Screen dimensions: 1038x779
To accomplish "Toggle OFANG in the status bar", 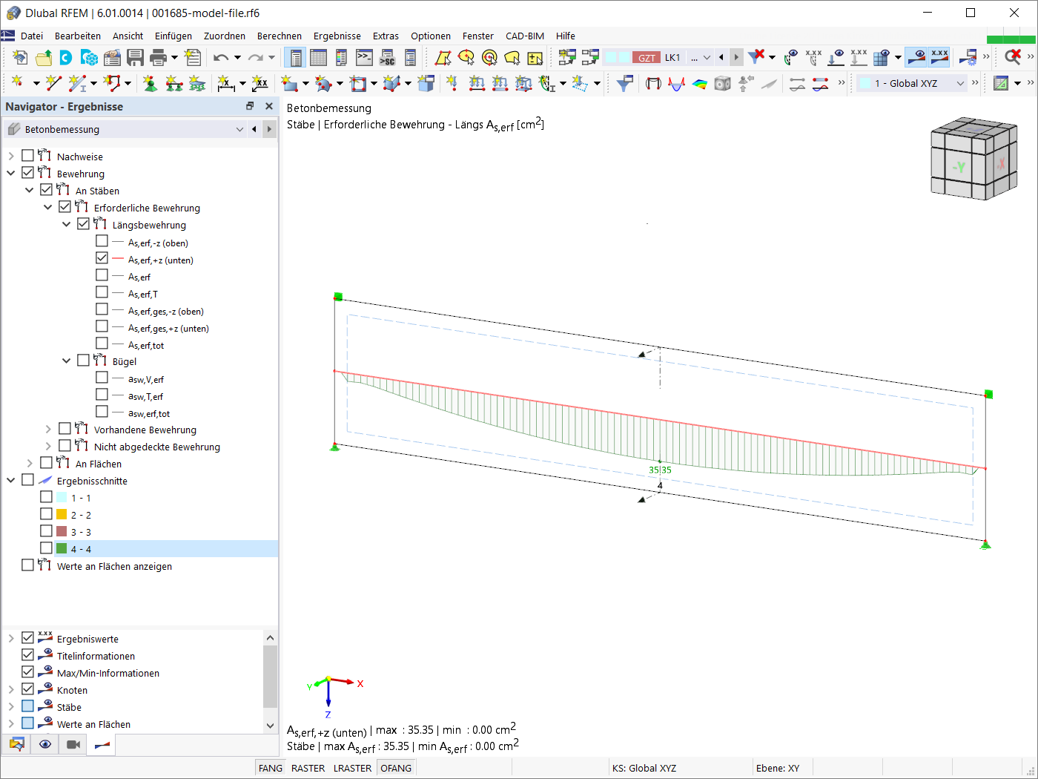I will pos(396,768).
